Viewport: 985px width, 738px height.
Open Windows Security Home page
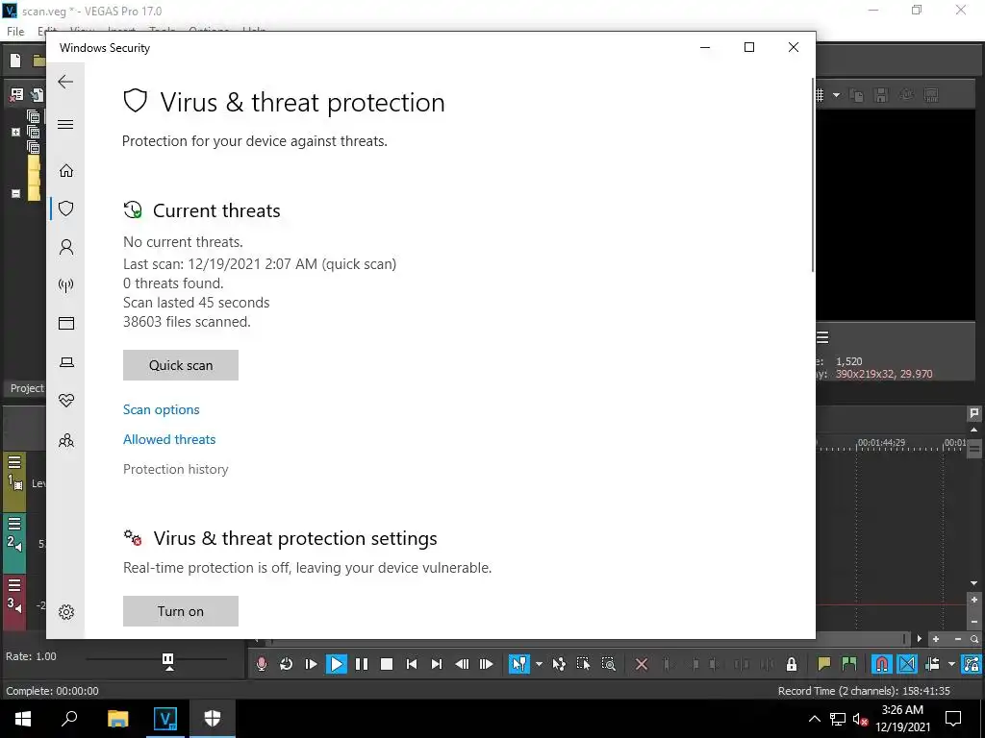coord(66,171)
